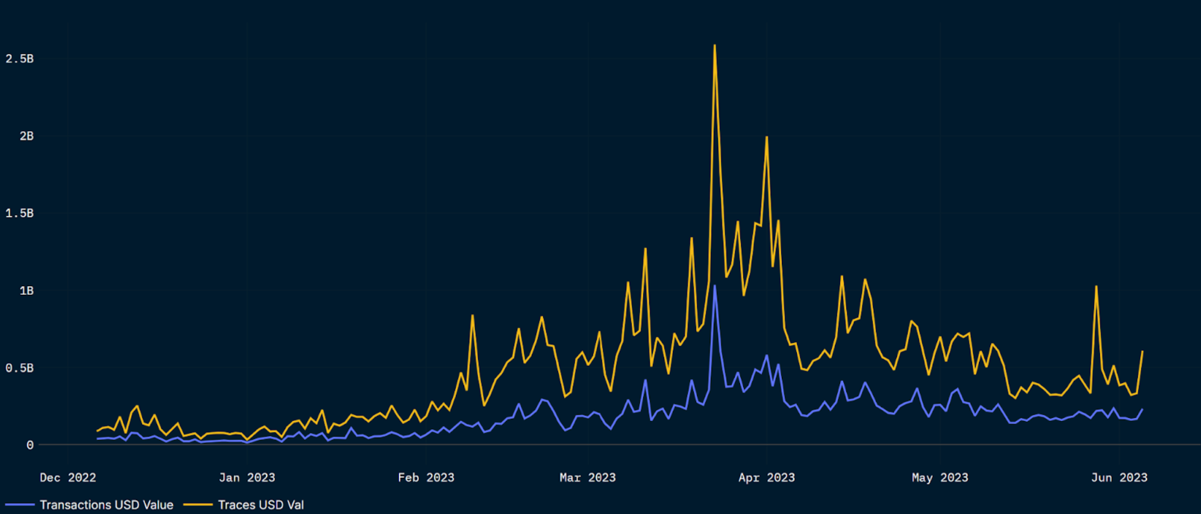The image size is (1201, 514).
Task: Click the Dec 2022 axis label
Action: (68, 478)
